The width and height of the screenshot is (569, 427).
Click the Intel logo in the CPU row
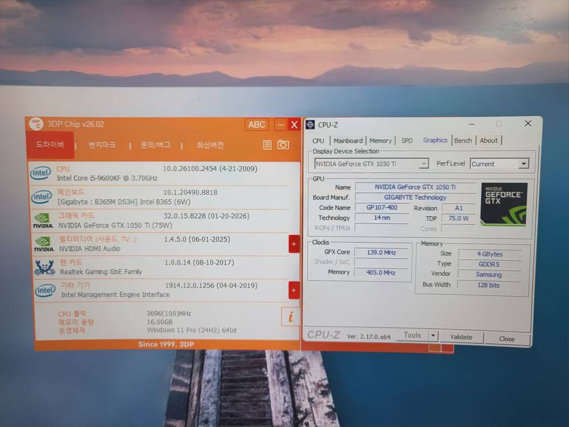coord(40,173)
